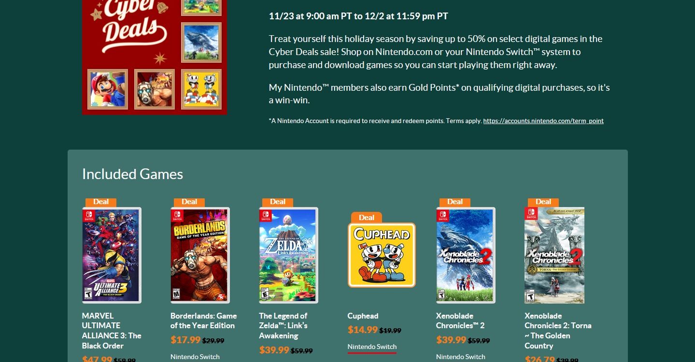Open the accounts.nintendo.com/term_point link
This screenshot has height=362, width=695.
tap(543, 121)
